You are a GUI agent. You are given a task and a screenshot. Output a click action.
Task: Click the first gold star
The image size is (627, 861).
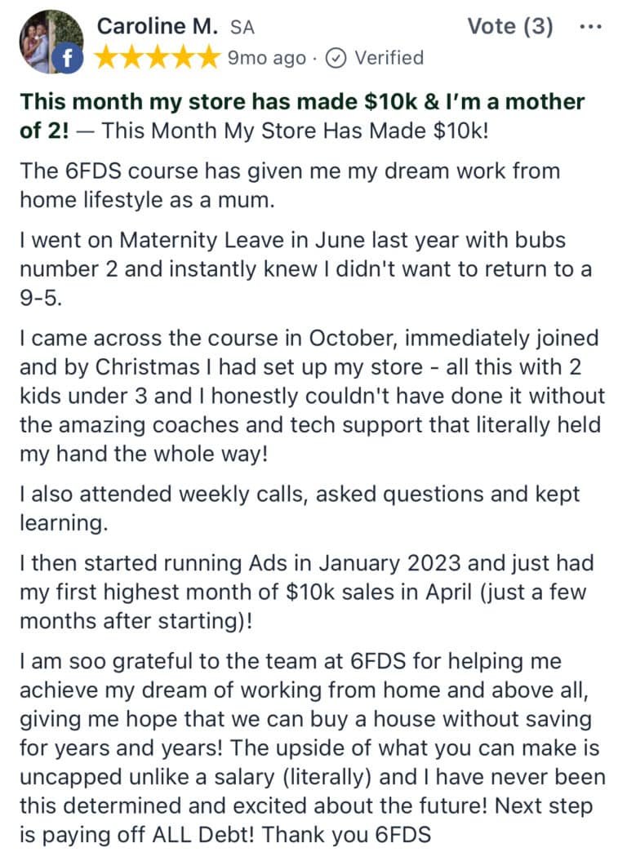(x=105, y=57)
